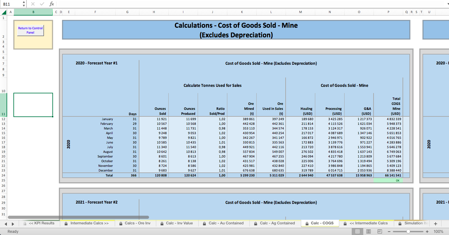The width and height of the screenshot is (449, 235).
Task: Click the zoom in plus button
Action: (427, 232)
